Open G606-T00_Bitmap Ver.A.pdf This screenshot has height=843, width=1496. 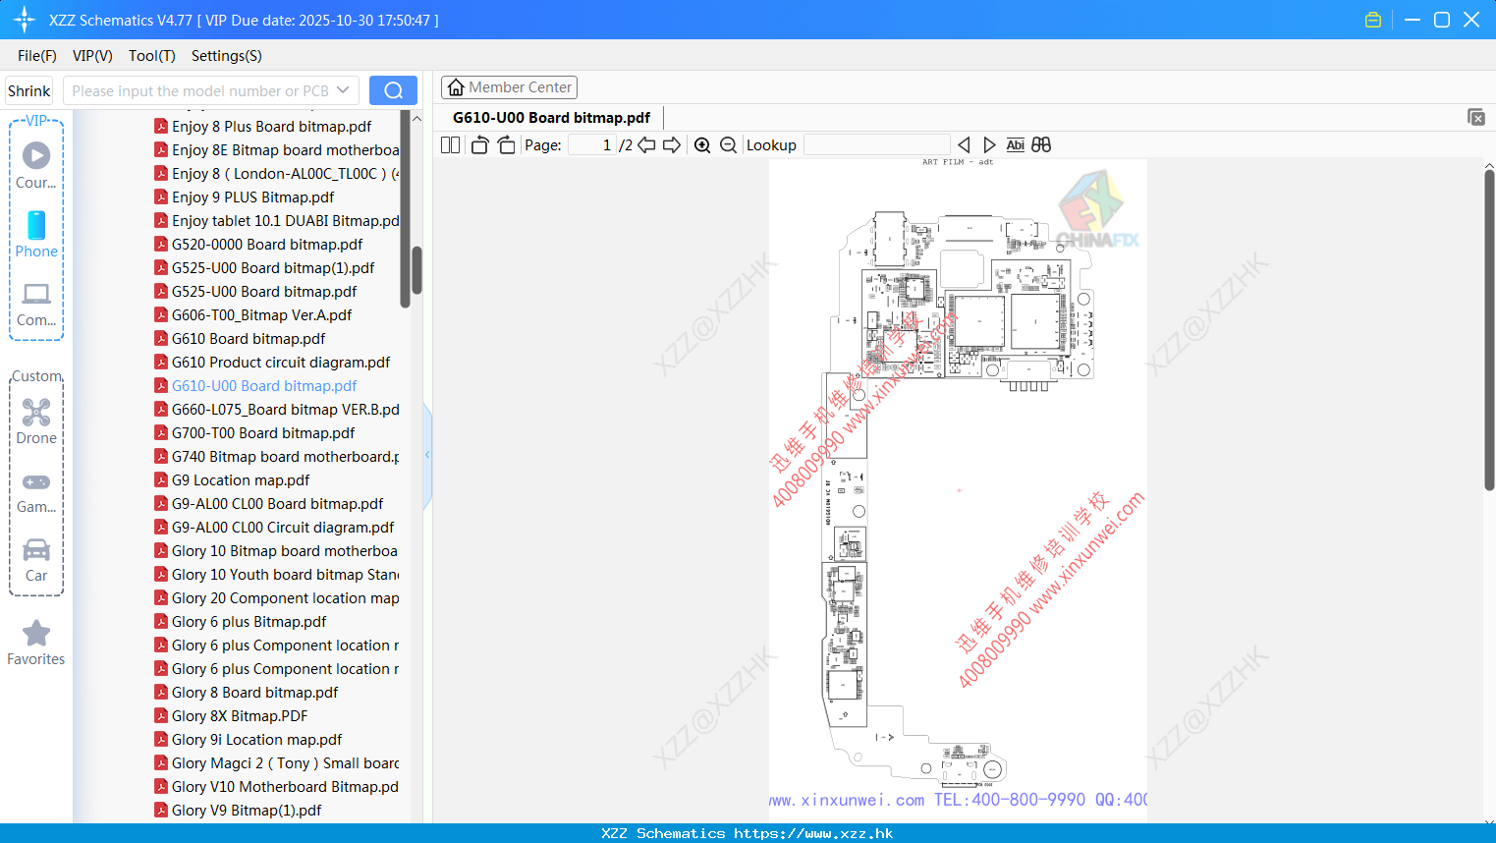[261, 315]
